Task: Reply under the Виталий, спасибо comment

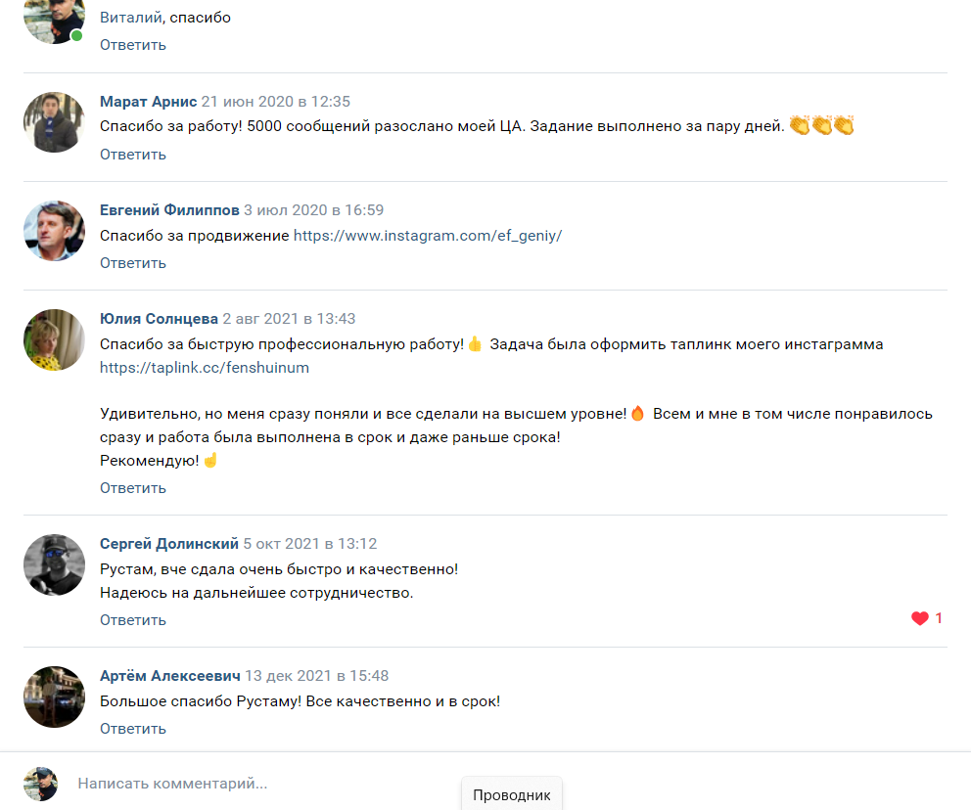Action: pos(133,45)
